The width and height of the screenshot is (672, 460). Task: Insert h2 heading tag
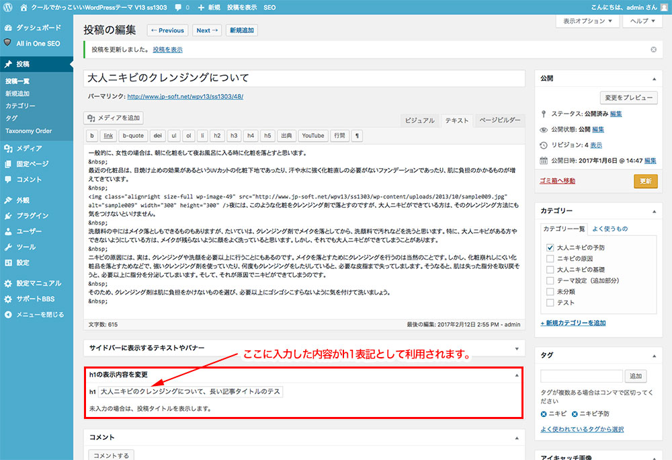pyautogui.click(x=217, y=136)
